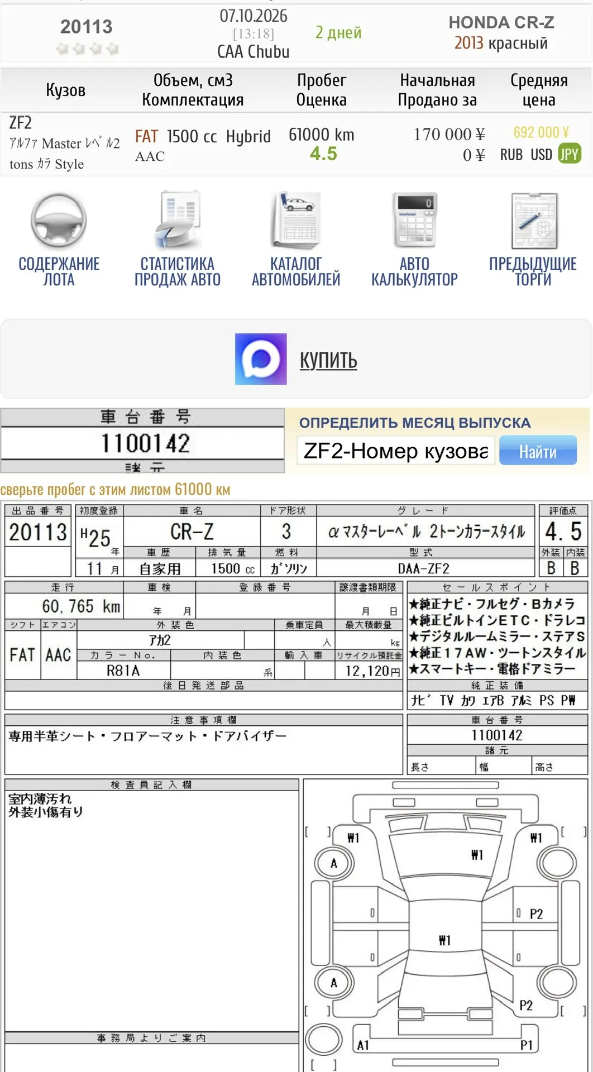
Task: Click the green grade 4.5 value
Action: coord(323,154)
